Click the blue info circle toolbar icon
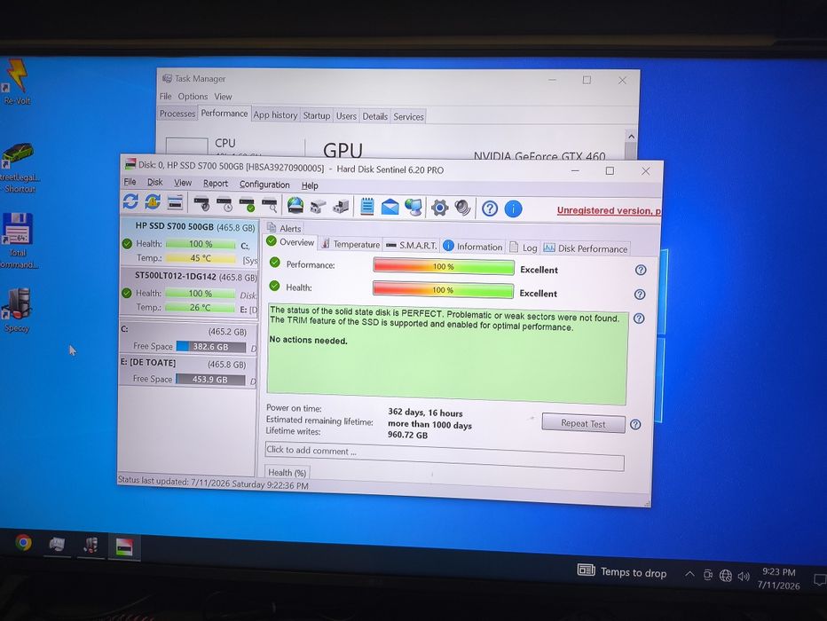 click(x=513, y=209)
